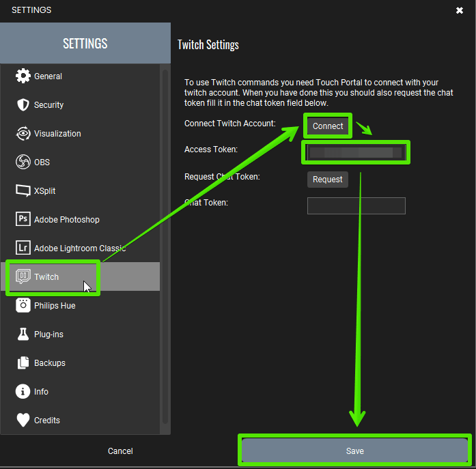Click the Backups documents icon
476x469 pixels.
pyautogui.click(x=23, y=363)
